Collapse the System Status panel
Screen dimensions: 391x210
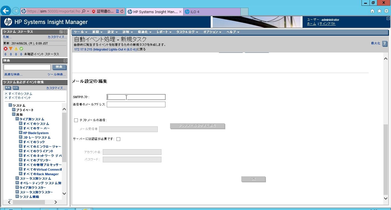65,32
